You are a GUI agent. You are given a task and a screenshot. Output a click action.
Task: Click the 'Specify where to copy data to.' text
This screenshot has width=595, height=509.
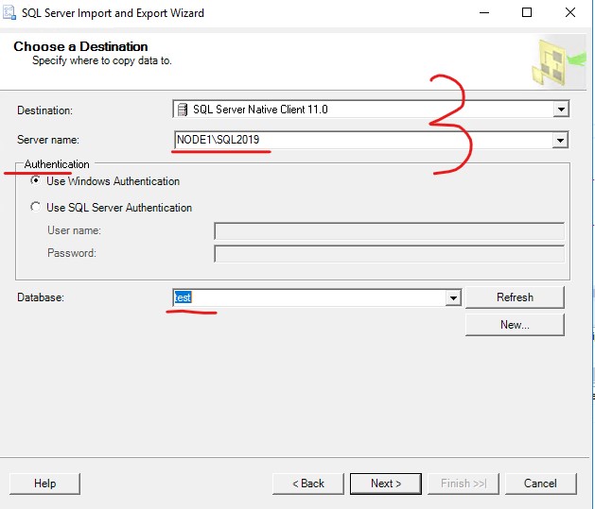(102, 60)
